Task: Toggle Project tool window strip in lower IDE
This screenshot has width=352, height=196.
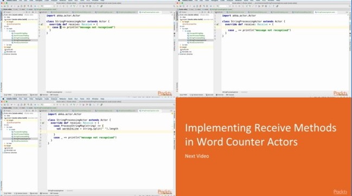Action: click(x=1, y=113)
